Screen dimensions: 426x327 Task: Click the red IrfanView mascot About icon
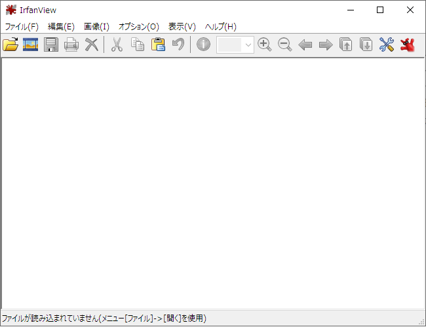pos(407,44)
